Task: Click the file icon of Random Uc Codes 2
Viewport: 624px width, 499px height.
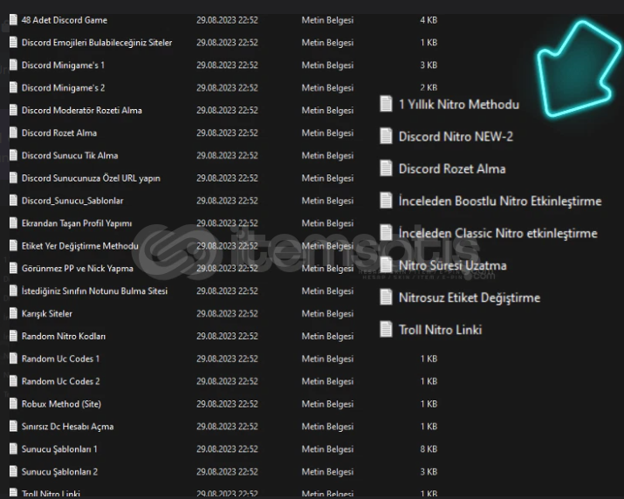Action: [13, 381]
